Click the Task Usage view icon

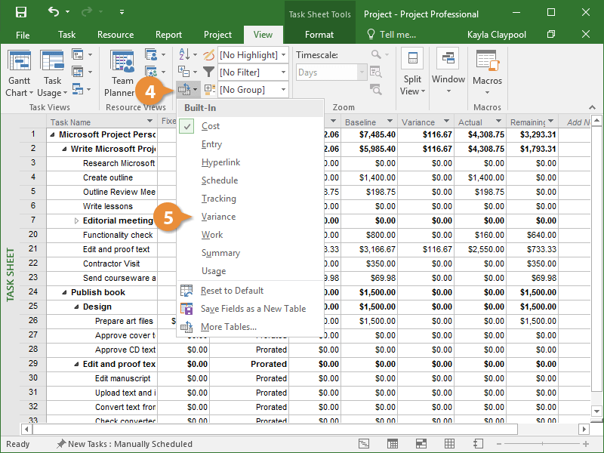click(52, 75)
